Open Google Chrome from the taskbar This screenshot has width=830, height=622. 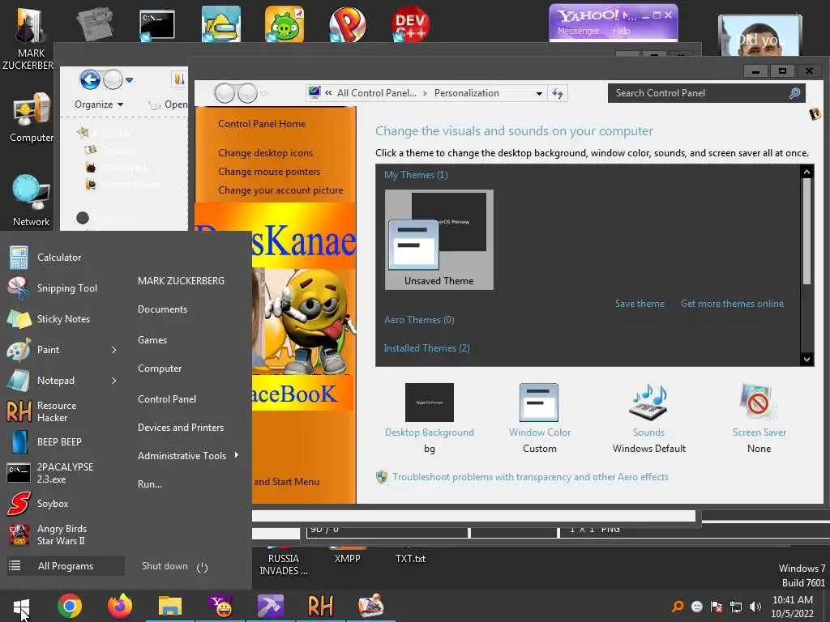coord(70,606)
